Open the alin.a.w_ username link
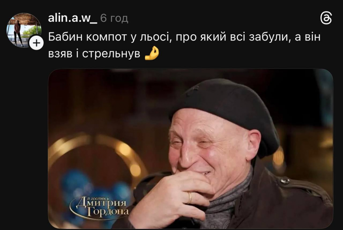The height and width of the screenshot is (230, 343). pos(73,19)
